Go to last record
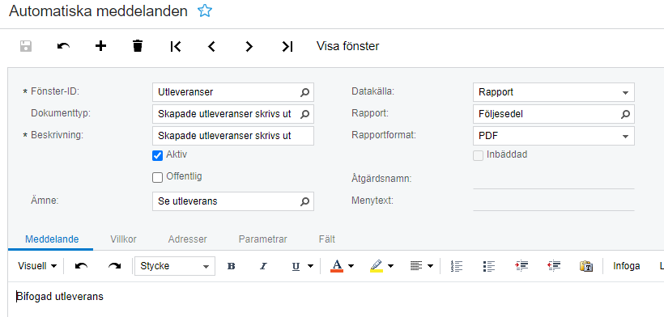 coord(287,46)
